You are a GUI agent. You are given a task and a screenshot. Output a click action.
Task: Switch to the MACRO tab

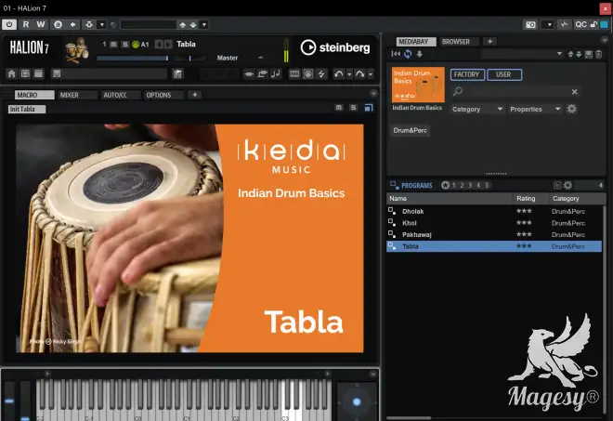coord(34,95)
